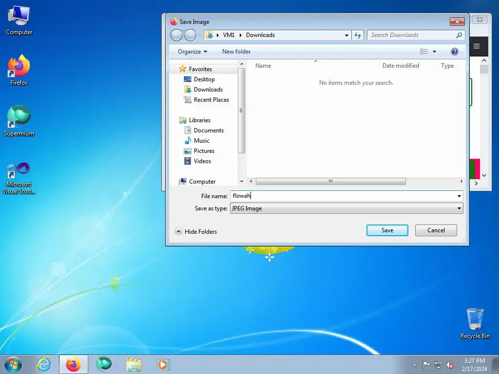
Task: Open the address bar previous locations dropdown
Action: (x=346, y=35)
